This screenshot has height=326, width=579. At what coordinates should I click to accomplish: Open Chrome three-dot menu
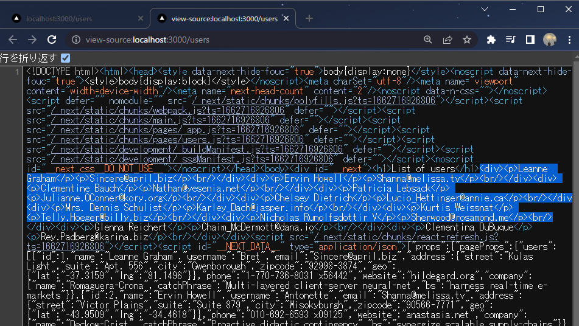coord(569,40)
